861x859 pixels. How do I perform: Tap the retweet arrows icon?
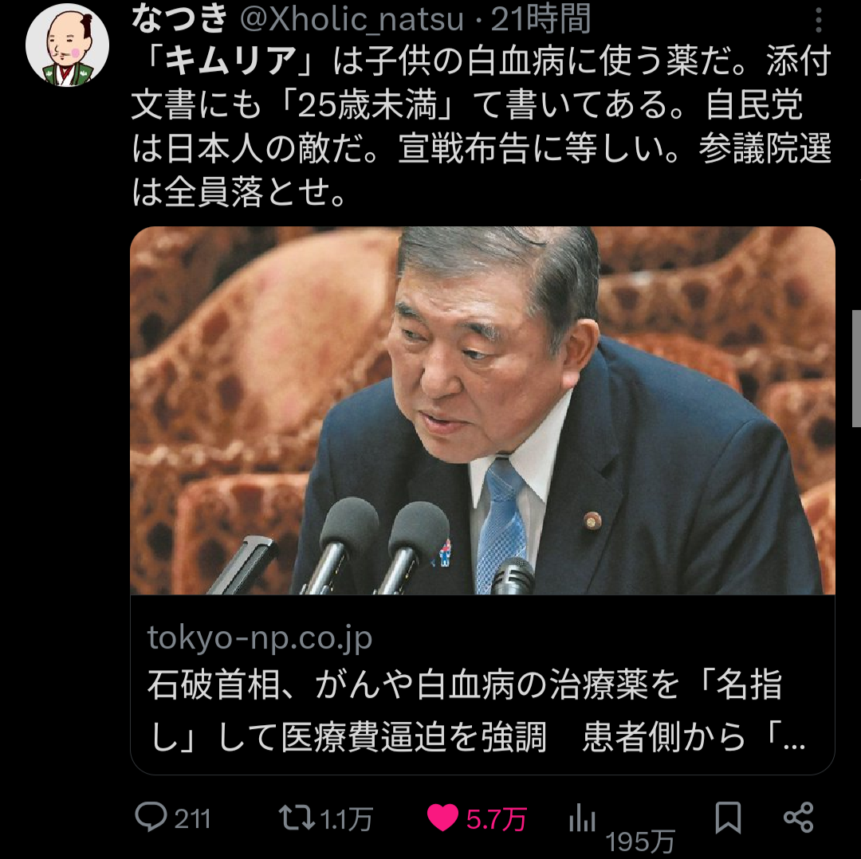(297, 817)
